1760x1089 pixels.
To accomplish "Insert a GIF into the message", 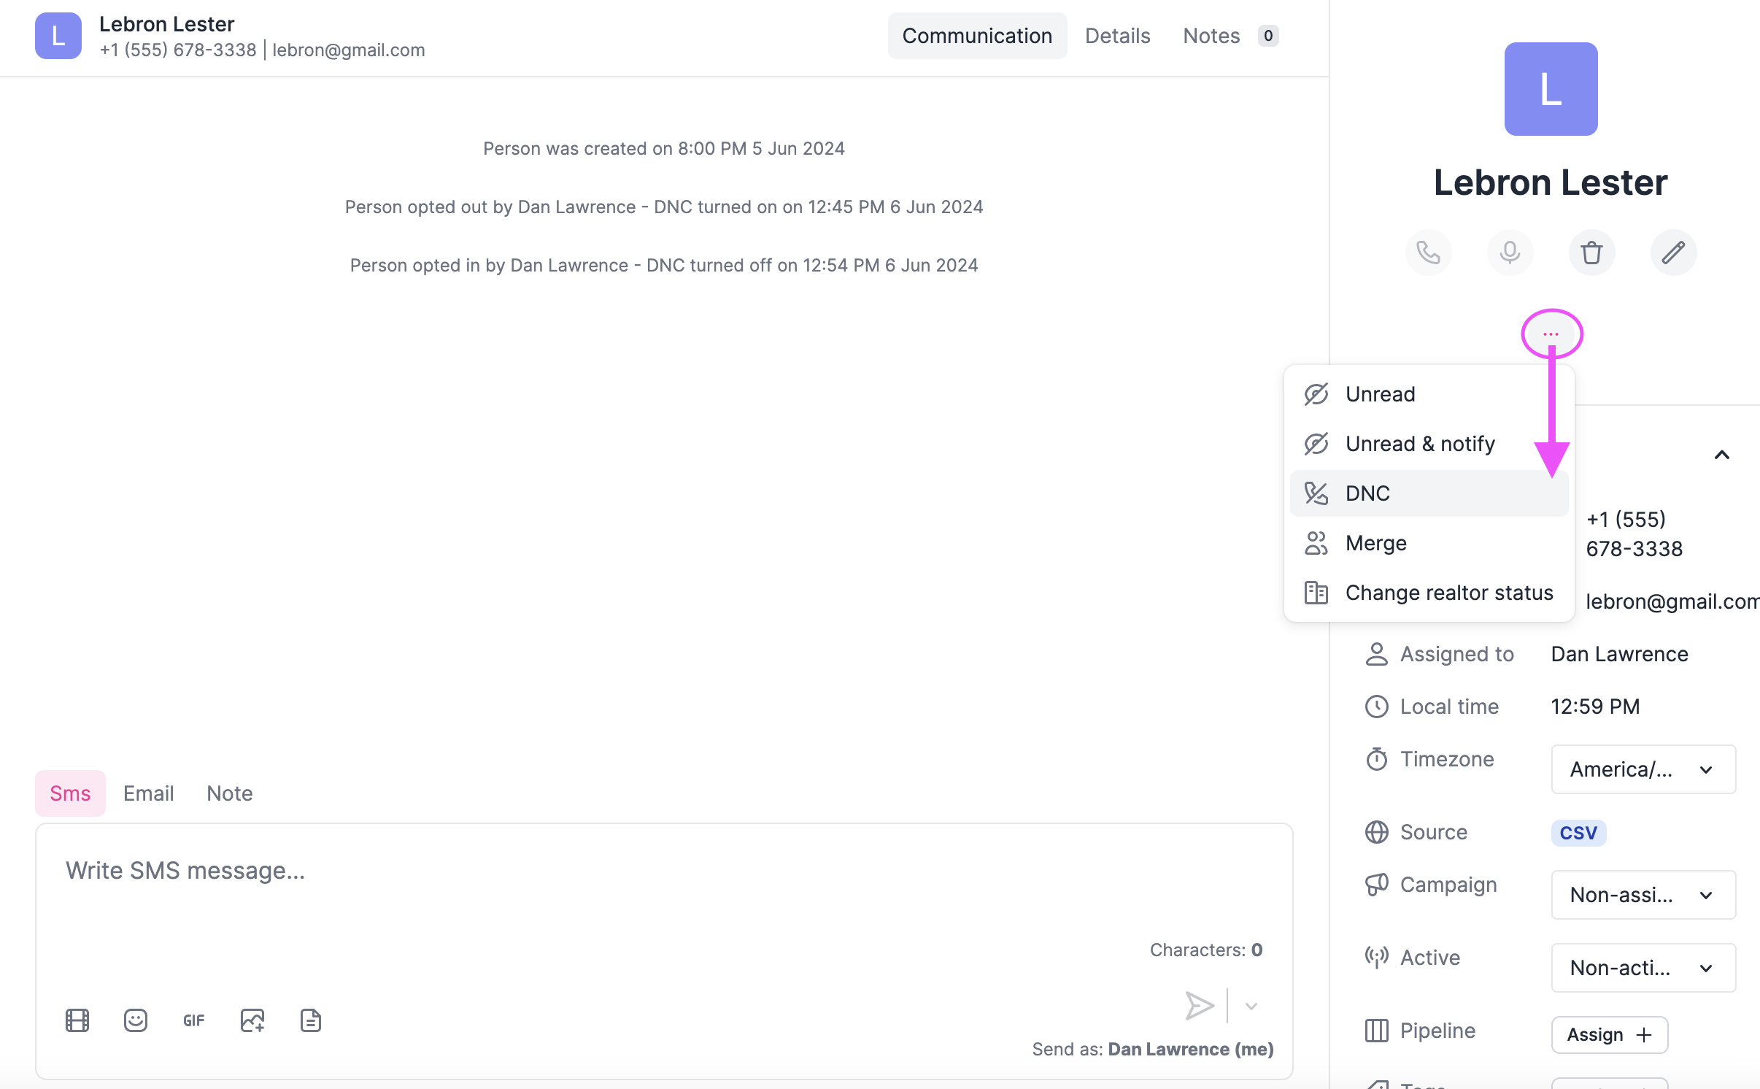I will 194,1020.
